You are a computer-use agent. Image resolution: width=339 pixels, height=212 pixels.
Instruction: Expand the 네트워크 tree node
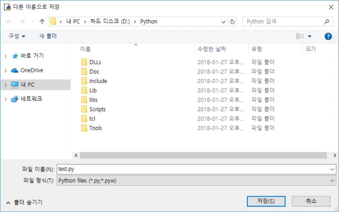5,99
